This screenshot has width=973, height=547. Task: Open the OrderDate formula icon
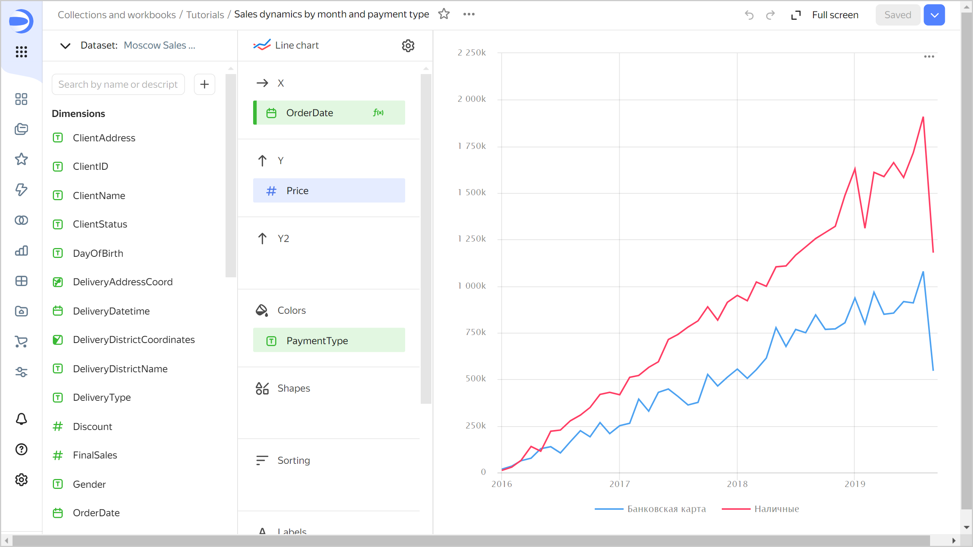point(378,113)
